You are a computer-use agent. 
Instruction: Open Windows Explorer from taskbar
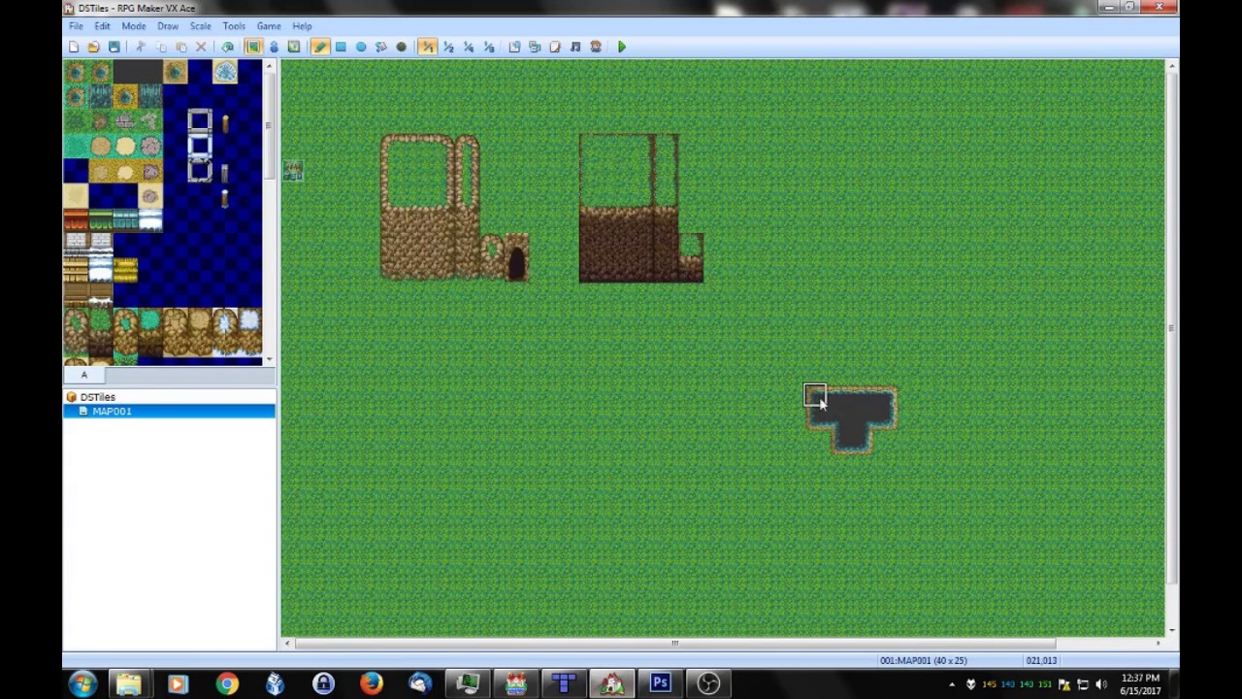click(x=129, y=684)
